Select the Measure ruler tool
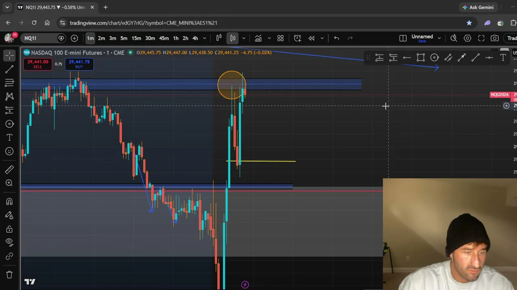517x290 pixels. click(9, 170)
